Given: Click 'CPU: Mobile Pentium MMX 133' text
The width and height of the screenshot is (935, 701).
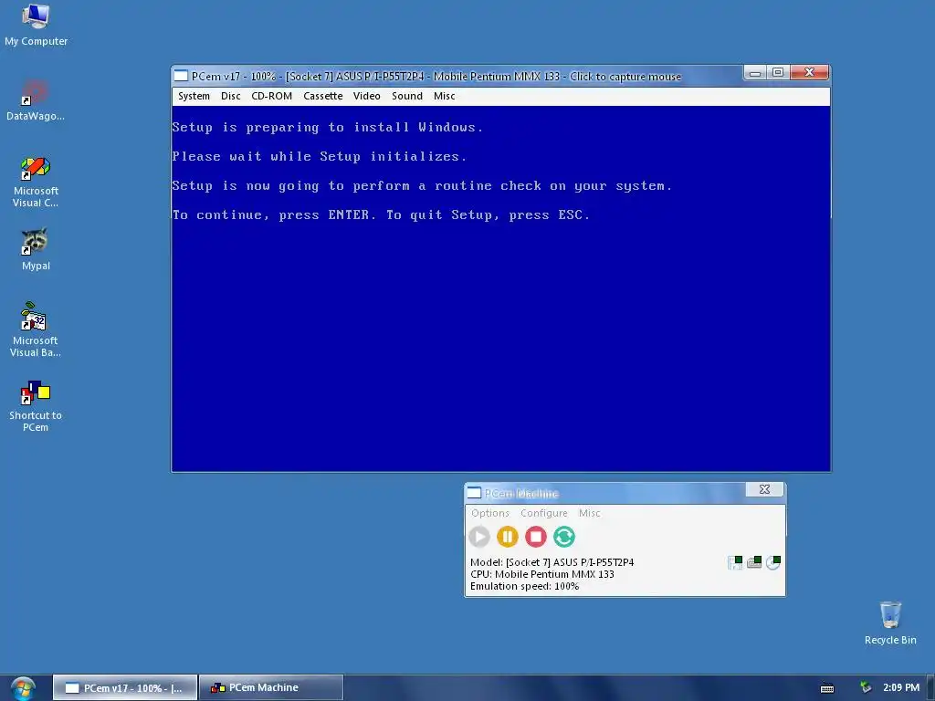Looking at the screenshot, I should [x=542, y=574].
